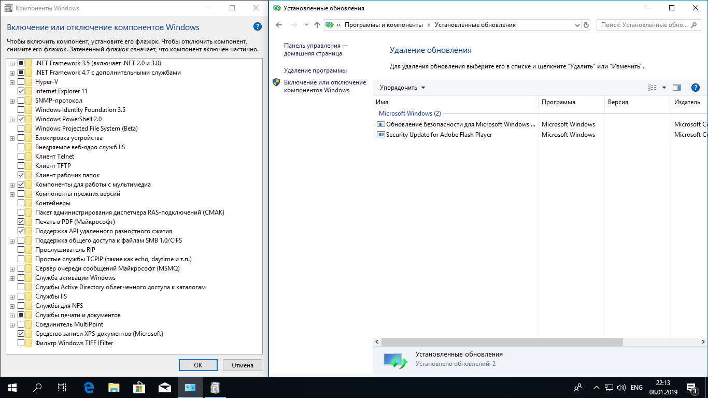Click the Обновление безопасности row icon
Screen dimensions: 708x398
381,124
